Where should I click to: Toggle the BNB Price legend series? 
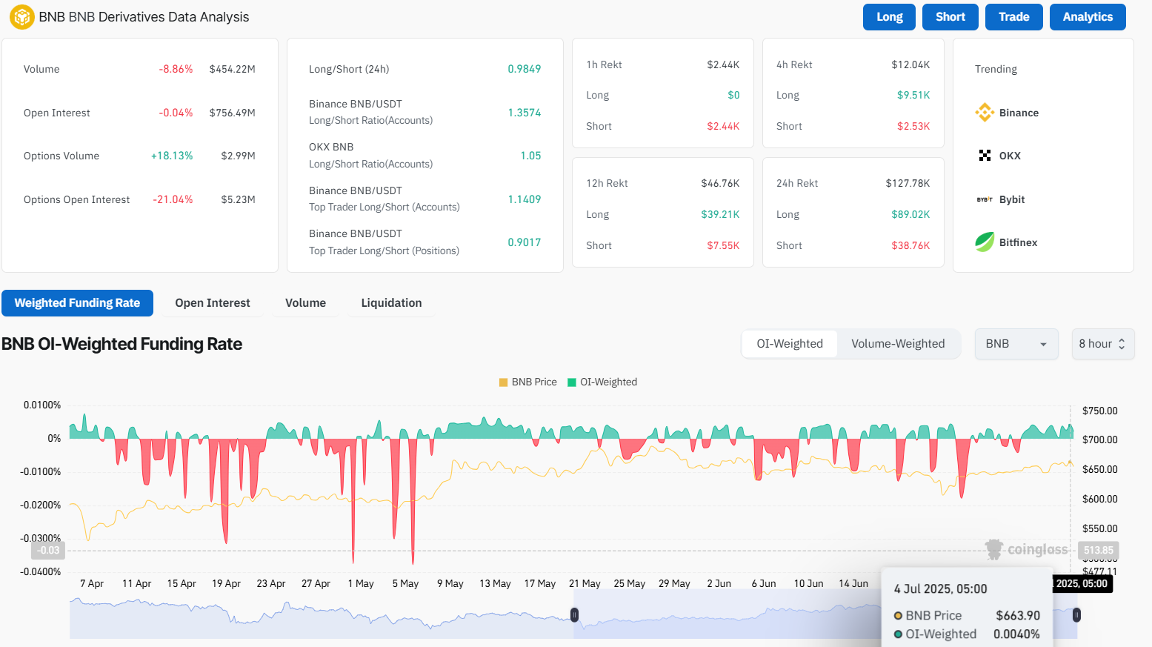[x=528, y=382]
